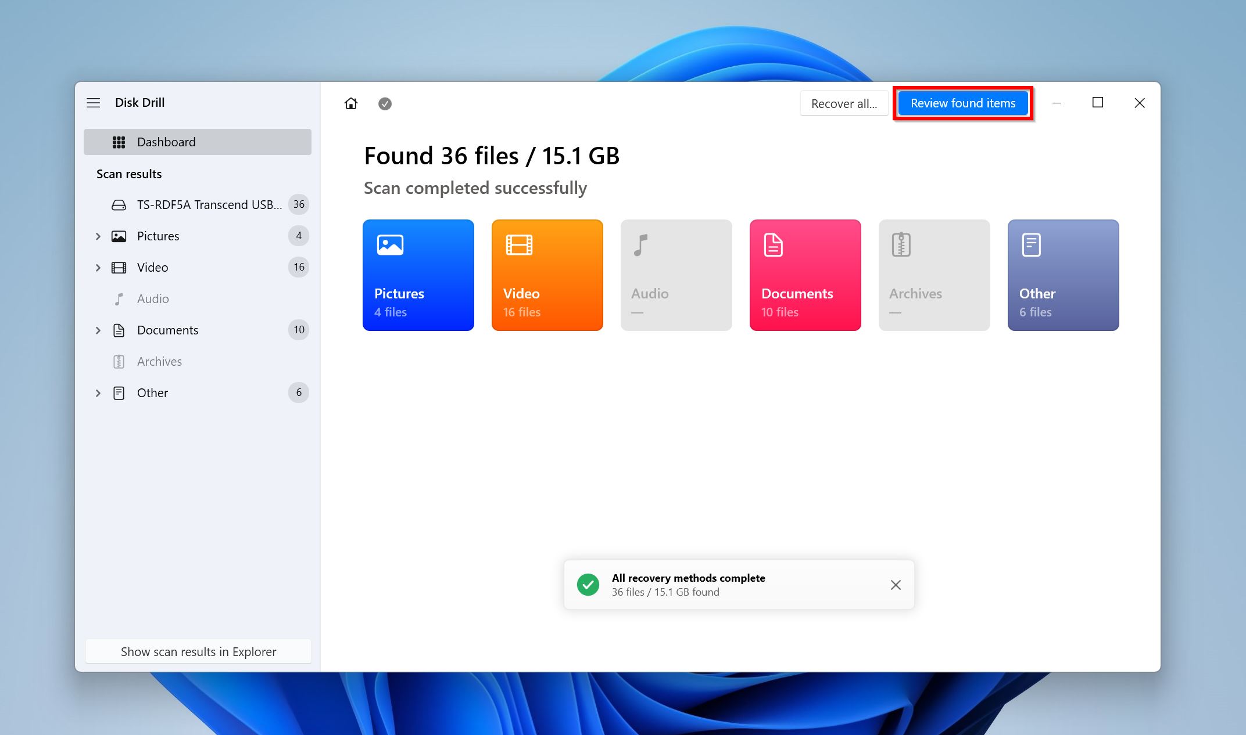Screen dimensions: 1246x735
Task: Open the Other files tile
Action: pyautogui.click(x=1064, y=275)
